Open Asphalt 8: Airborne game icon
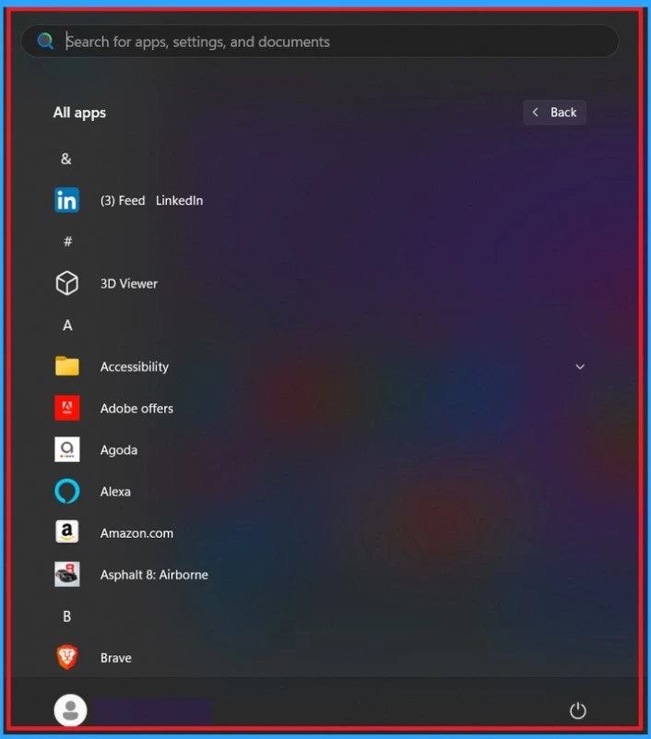 click(67, 574)
